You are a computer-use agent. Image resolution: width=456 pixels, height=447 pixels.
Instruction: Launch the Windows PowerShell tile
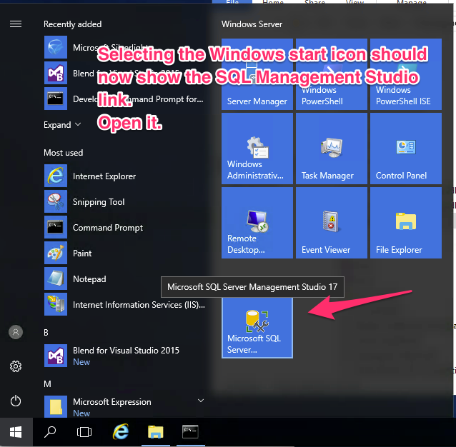point(332,74)
